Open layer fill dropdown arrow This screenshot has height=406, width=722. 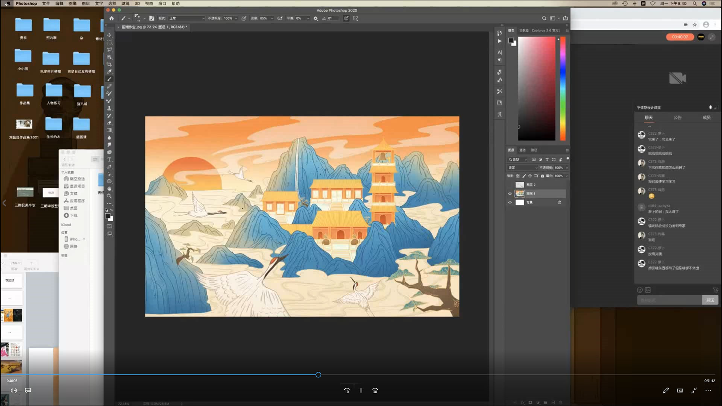pyautogui.click(x=567, y=176)
